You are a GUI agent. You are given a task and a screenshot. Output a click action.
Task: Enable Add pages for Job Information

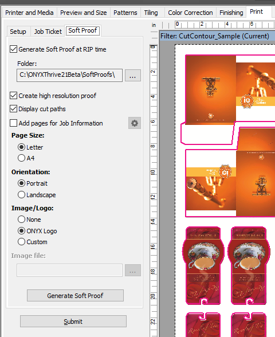point(14,123)
